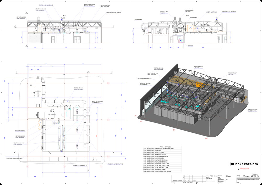Click "REPRISE ASU 31500 SALLE BLANCHE A" label in plan
Viewport: 262px width, 185px height.
(79, 89)
